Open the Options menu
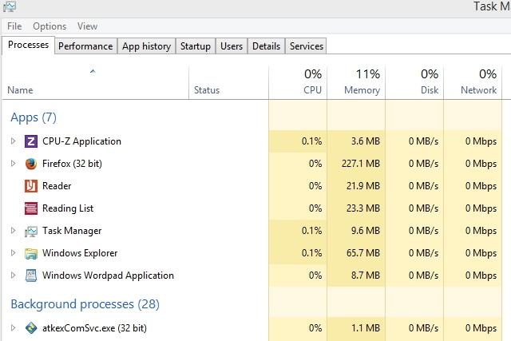Image resolution: width=511 pixels, height=341 pixels. pos(50,26)
